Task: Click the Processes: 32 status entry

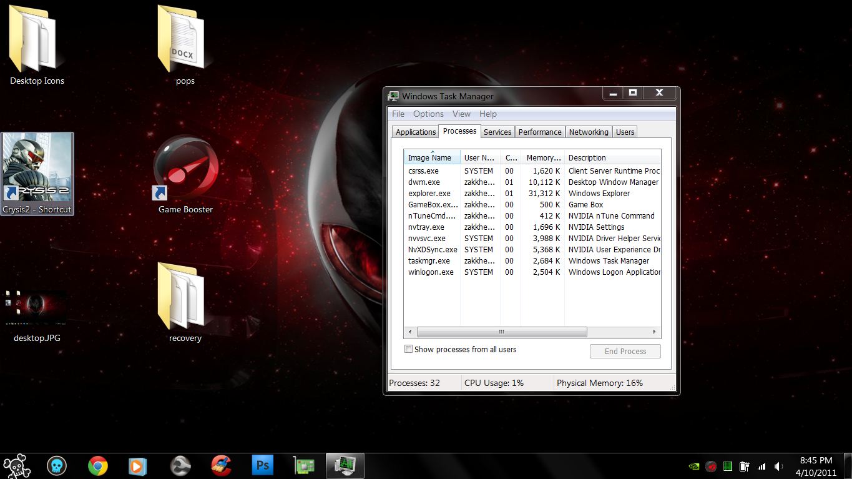Action: pyautogui.click(x=414, y=383)
